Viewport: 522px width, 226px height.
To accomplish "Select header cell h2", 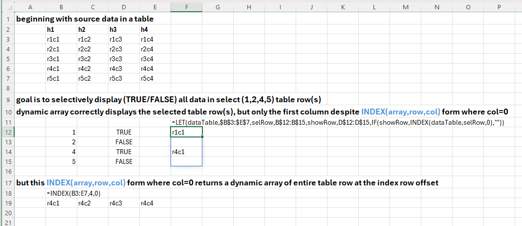I will coord(93,29).
